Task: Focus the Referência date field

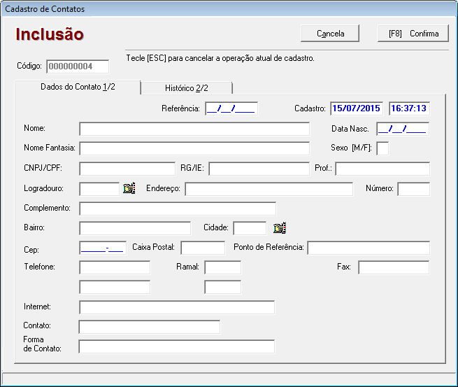Action: click(231, 108)
